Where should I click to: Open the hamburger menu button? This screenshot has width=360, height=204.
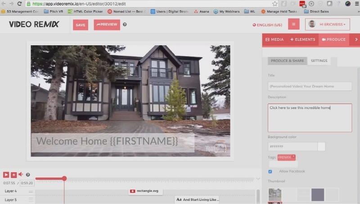(294, 24)
